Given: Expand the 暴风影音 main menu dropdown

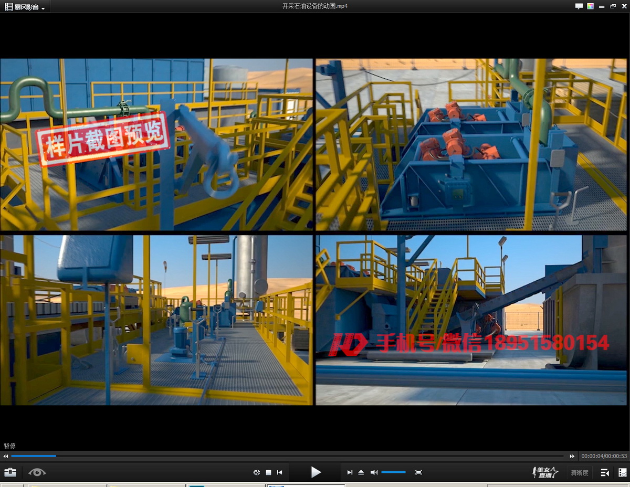Looking at the screenshot, I should (x=25, y=7).
